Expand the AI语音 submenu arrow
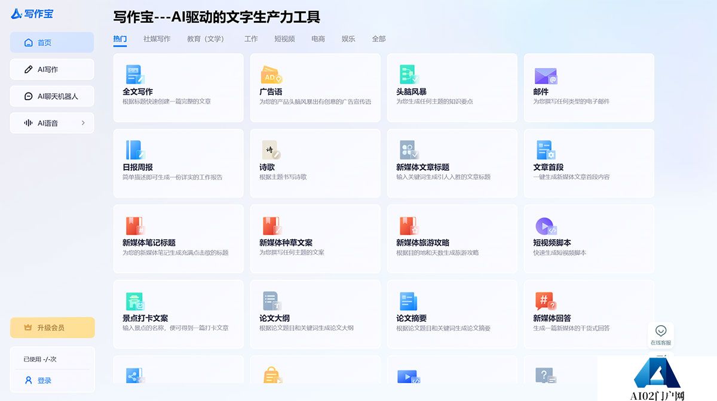The width and height of the screenshot is (717, 401). pos(83,123)
